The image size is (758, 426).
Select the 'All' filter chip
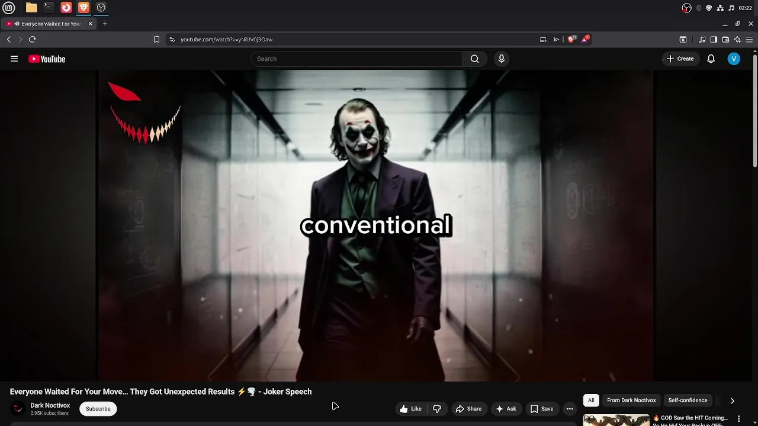point(591,401)
